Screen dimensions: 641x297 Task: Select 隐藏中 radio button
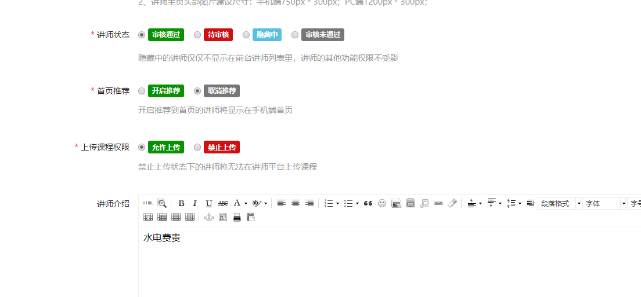(246, 35)
